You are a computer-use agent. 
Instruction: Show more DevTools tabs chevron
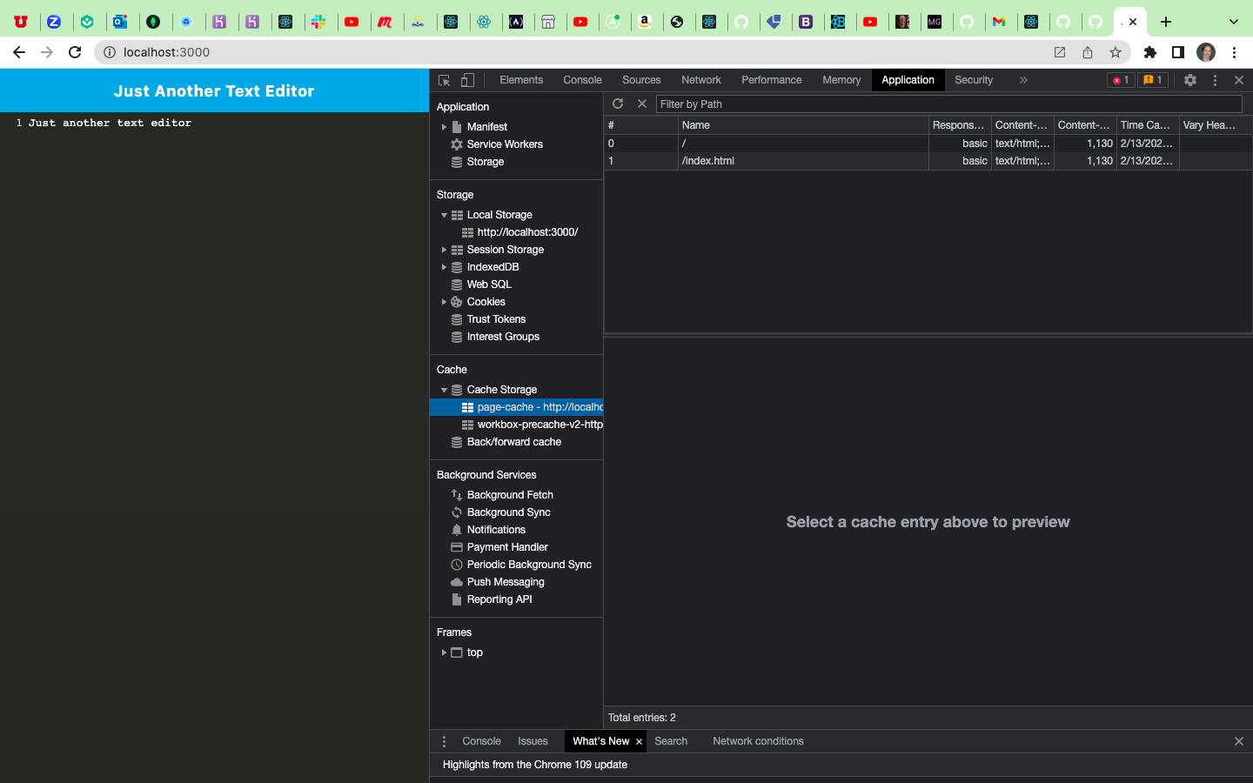click(x=1023, y=80)
